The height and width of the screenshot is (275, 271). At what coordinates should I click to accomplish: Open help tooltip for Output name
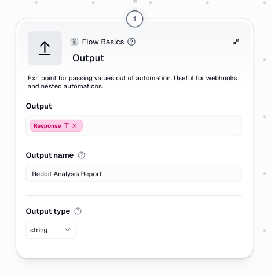(82, 155)
